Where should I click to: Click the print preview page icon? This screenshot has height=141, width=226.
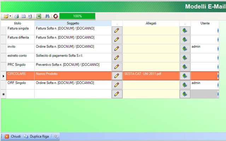click(x=23, y=16)
